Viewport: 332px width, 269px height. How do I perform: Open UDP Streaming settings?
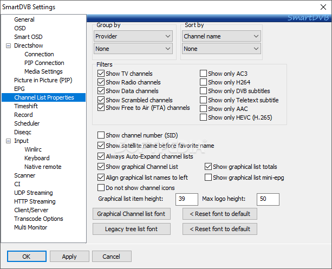34,193
